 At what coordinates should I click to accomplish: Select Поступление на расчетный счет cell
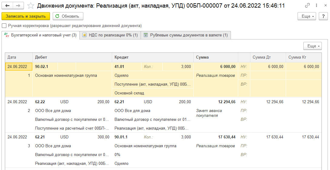72,128
